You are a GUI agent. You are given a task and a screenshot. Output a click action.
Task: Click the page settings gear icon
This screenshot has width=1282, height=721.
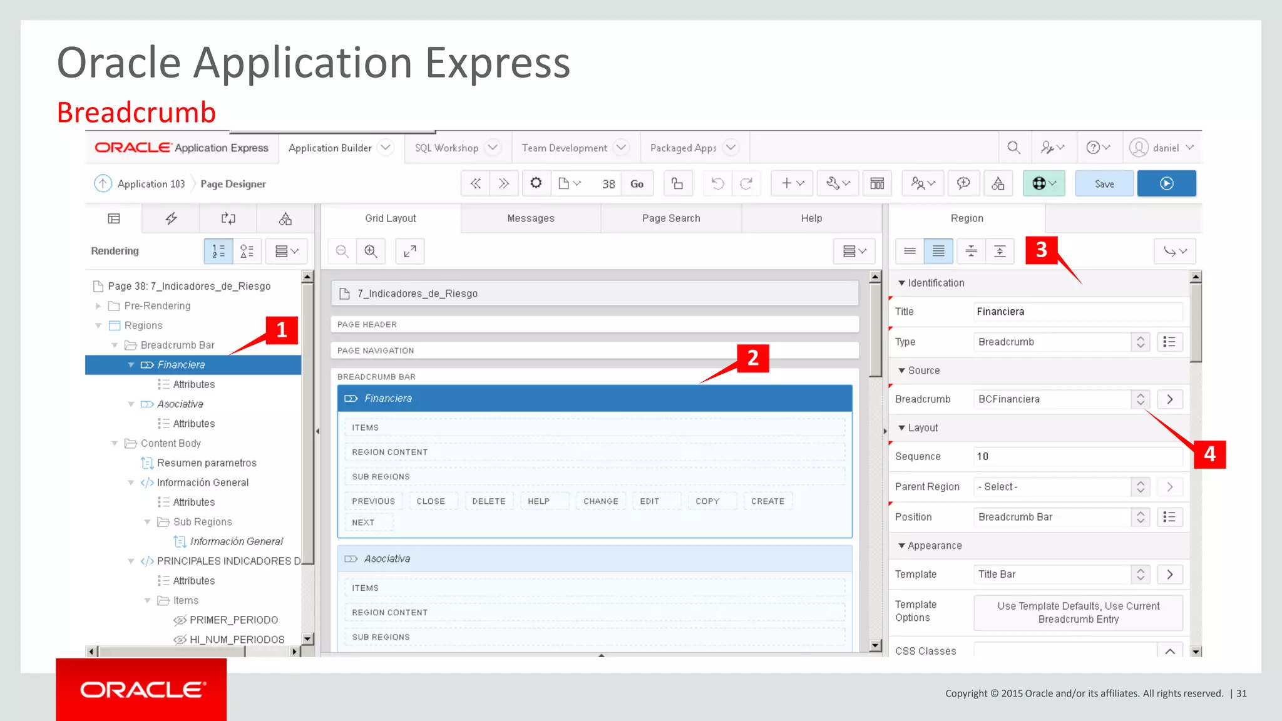point(536,183)
